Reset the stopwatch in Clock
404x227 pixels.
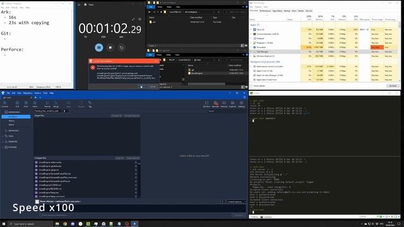tap(121, 48)
